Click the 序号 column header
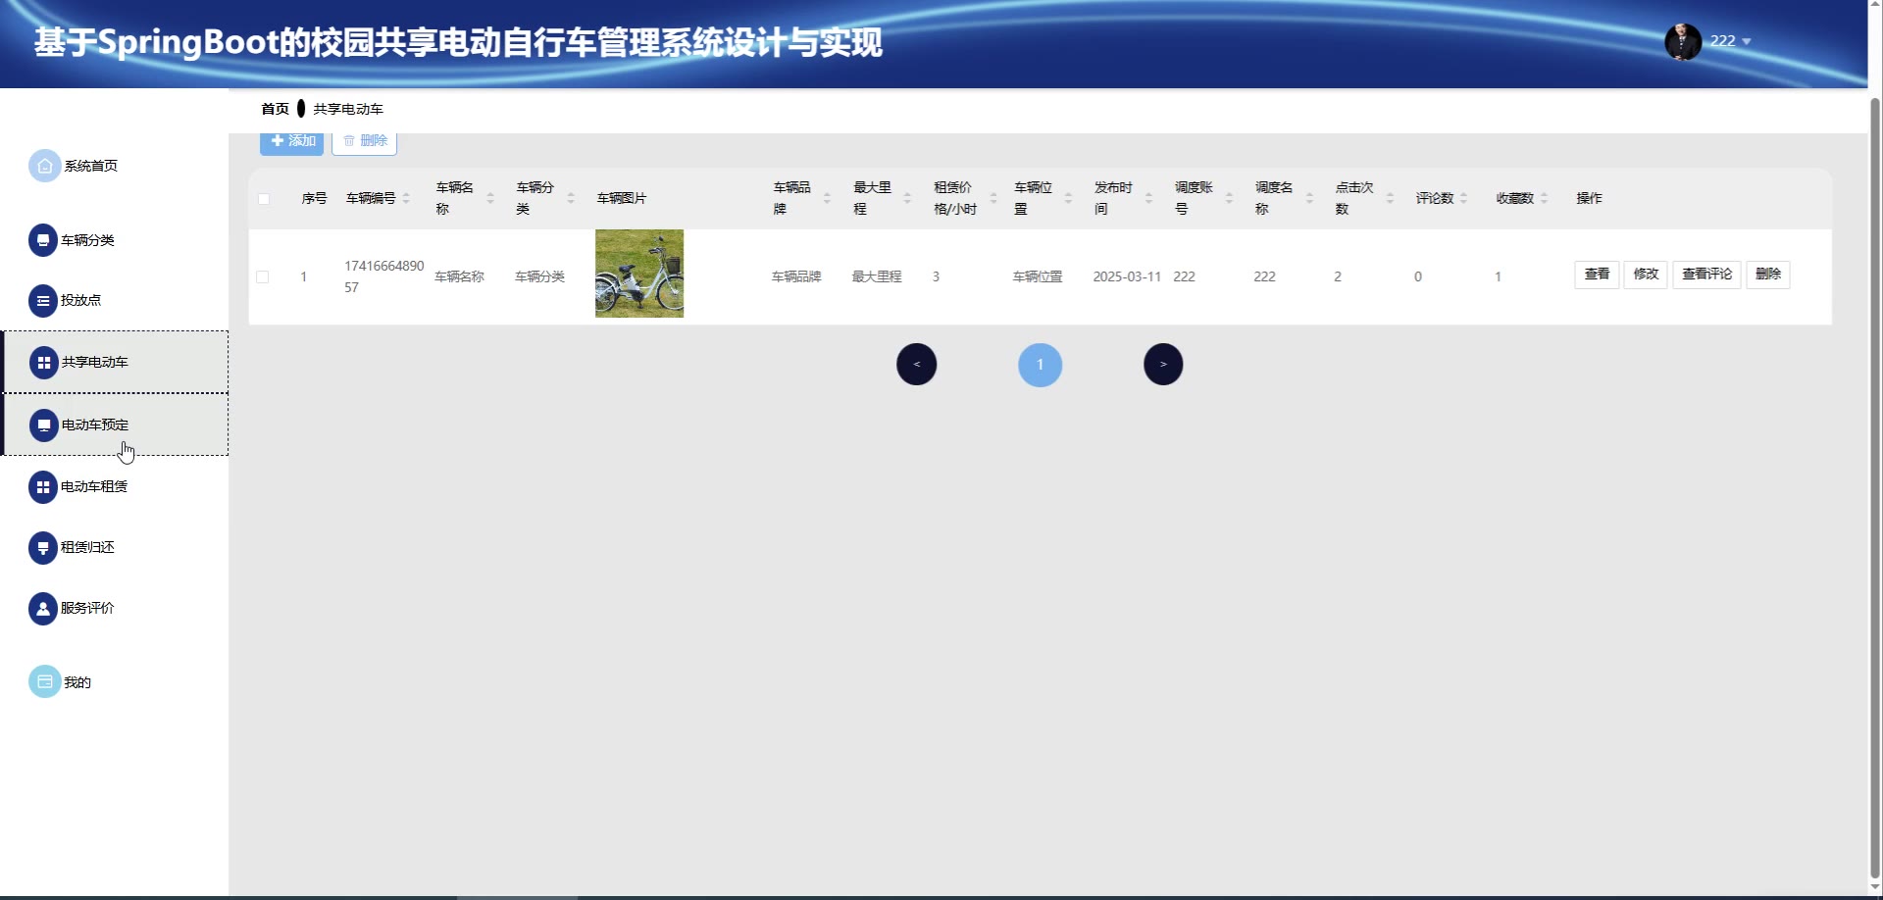Screen dimensions: 1883x900 click(315, 198)
